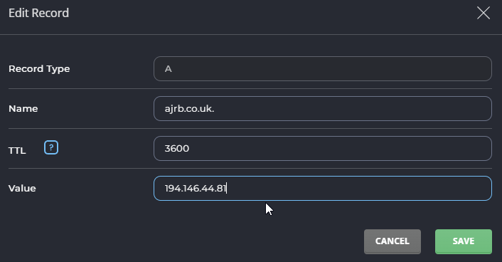Click into the TTL field showing 3600

[x=323, y=149]
